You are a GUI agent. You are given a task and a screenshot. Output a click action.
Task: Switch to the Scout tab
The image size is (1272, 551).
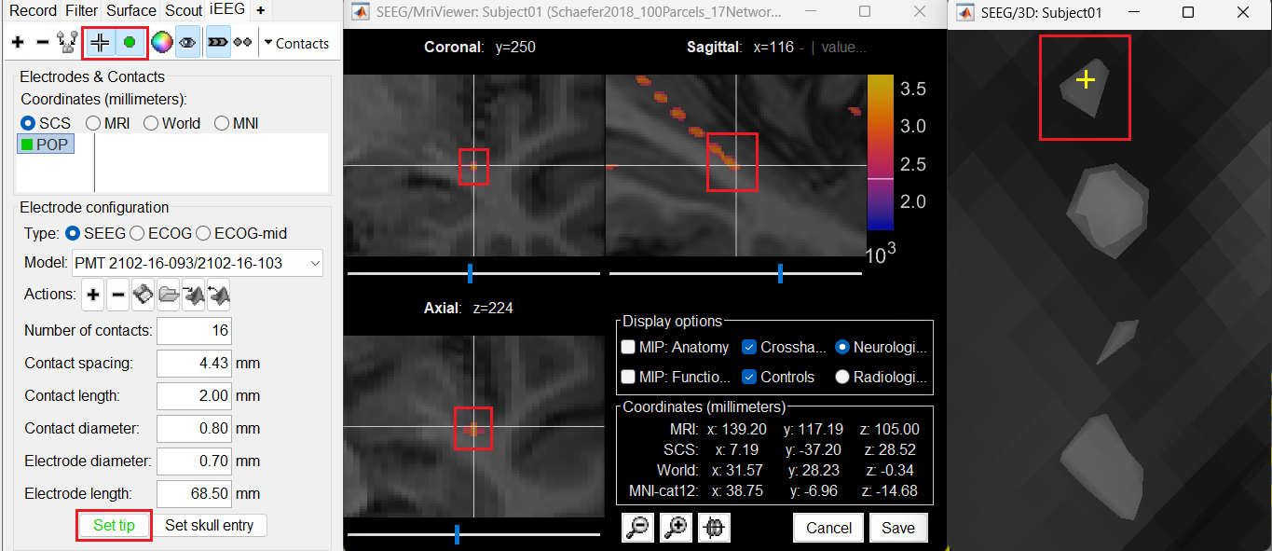[184, 10]
